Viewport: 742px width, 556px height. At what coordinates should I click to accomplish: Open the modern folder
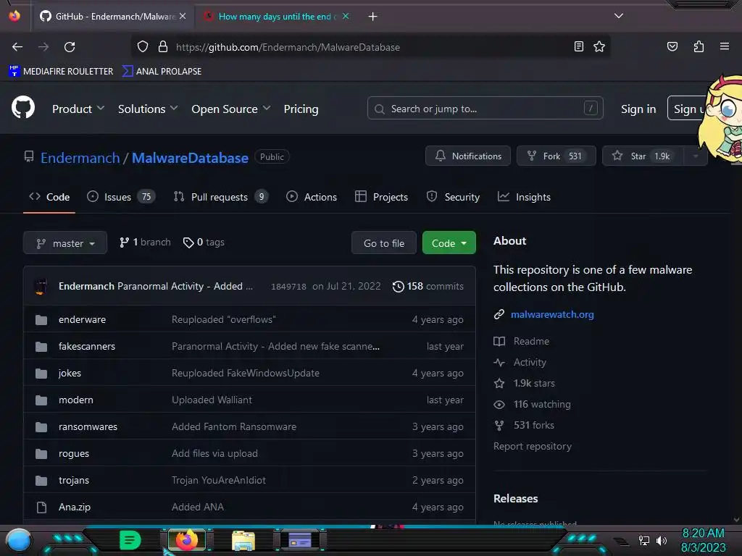[x=75, y=400]
